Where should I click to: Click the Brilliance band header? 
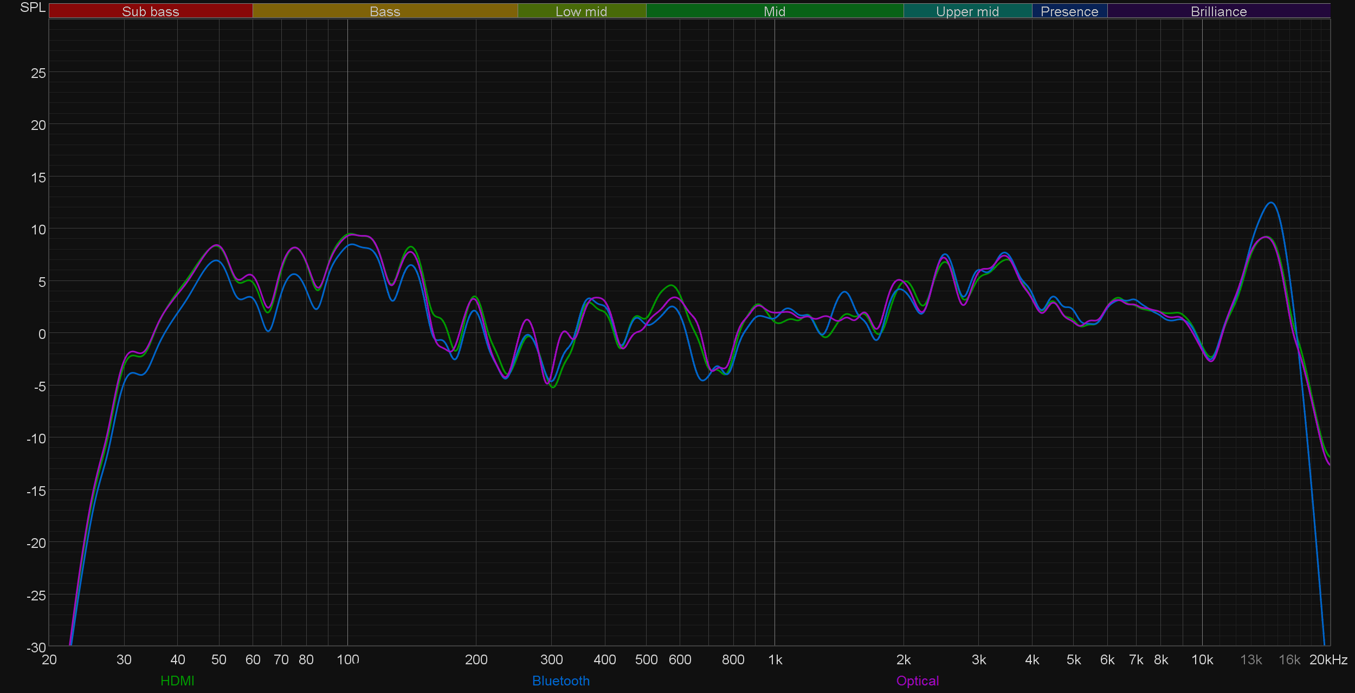[x=1218, y=11]
